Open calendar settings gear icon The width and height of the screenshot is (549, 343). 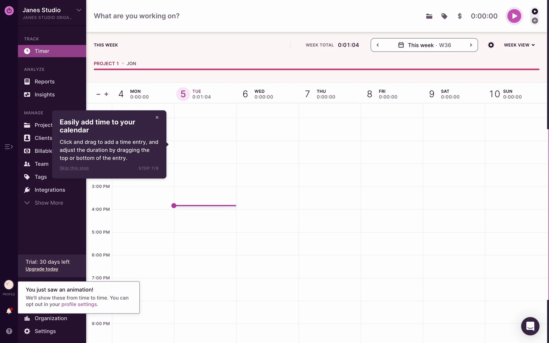click(x=491, y=45)
